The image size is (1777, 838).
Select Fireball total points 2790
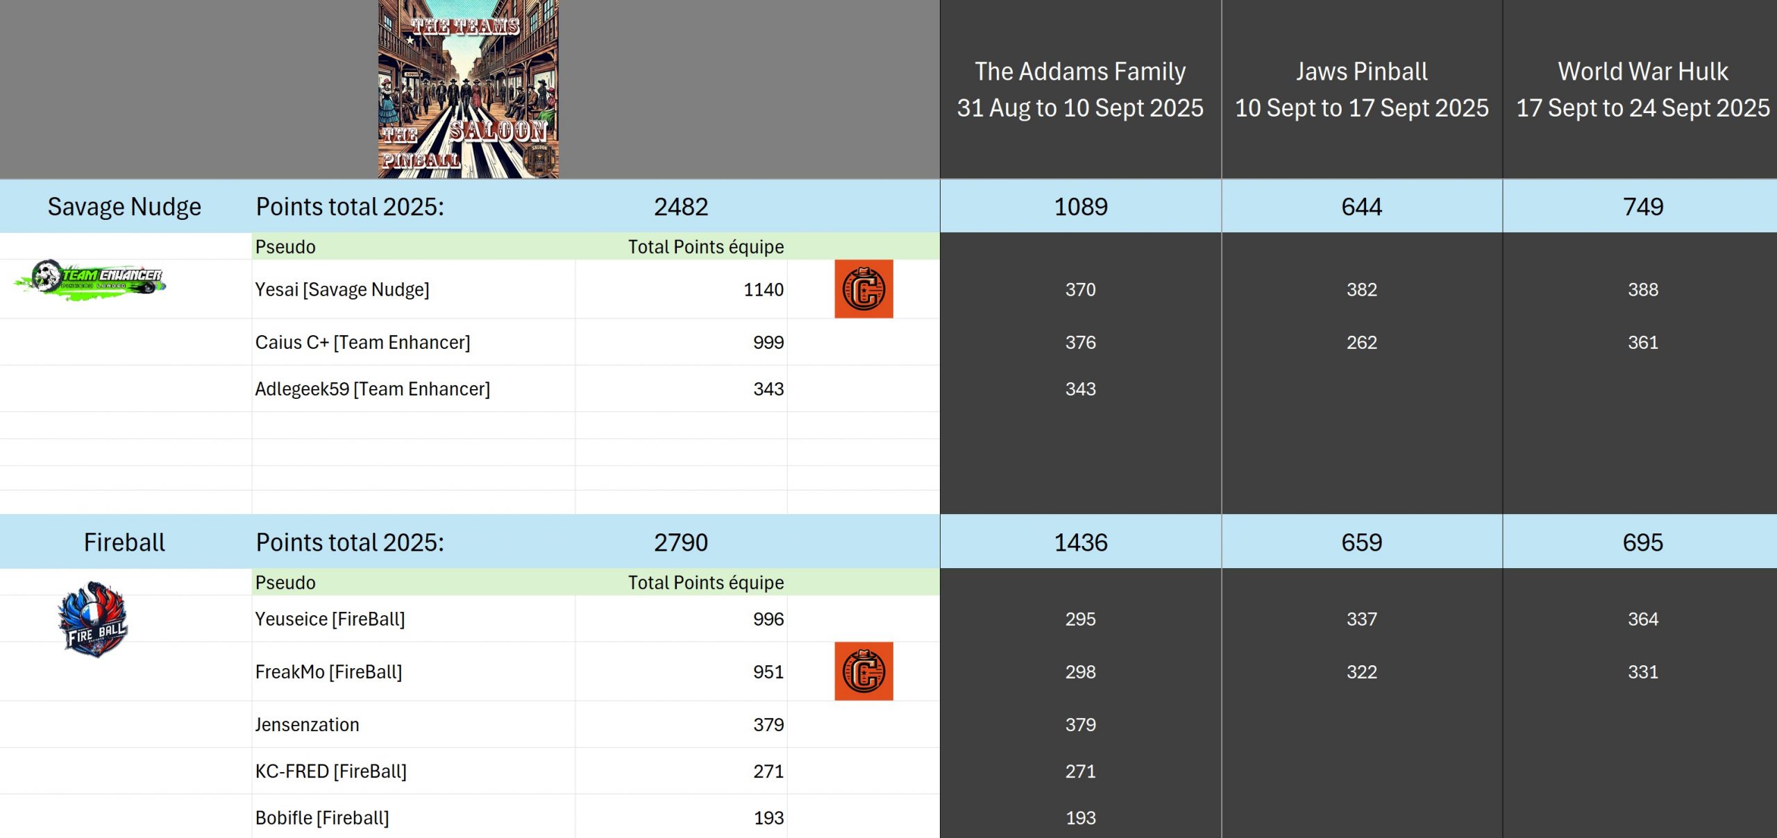click(x=681, y=542)
